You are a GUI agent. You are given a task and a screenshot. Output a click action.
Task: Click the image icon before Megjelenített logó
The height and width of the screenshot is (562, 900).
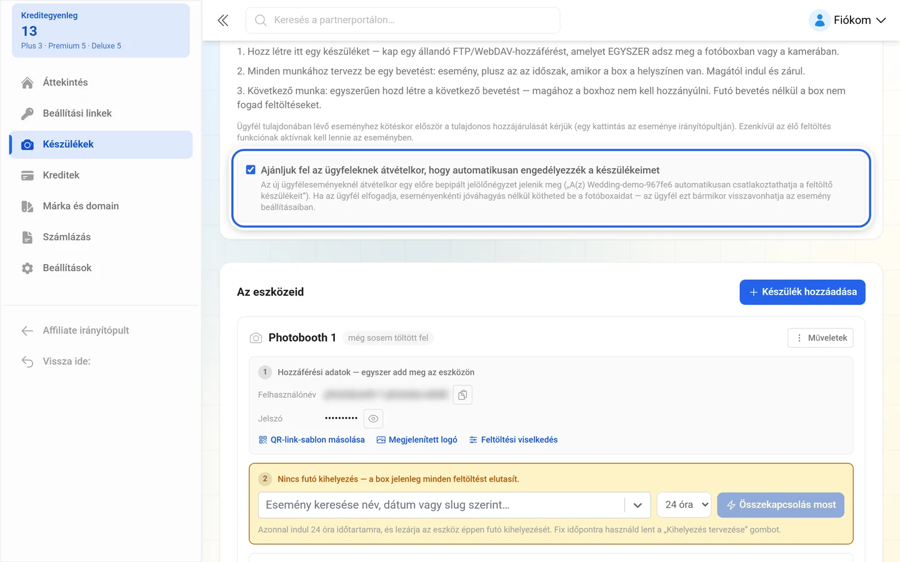(x=381, y=440)
